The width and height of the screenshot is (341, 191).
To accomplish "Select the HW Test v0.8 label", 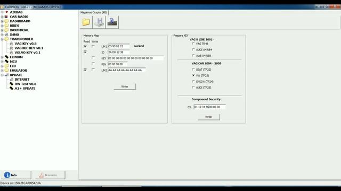I will click(26, 84).
